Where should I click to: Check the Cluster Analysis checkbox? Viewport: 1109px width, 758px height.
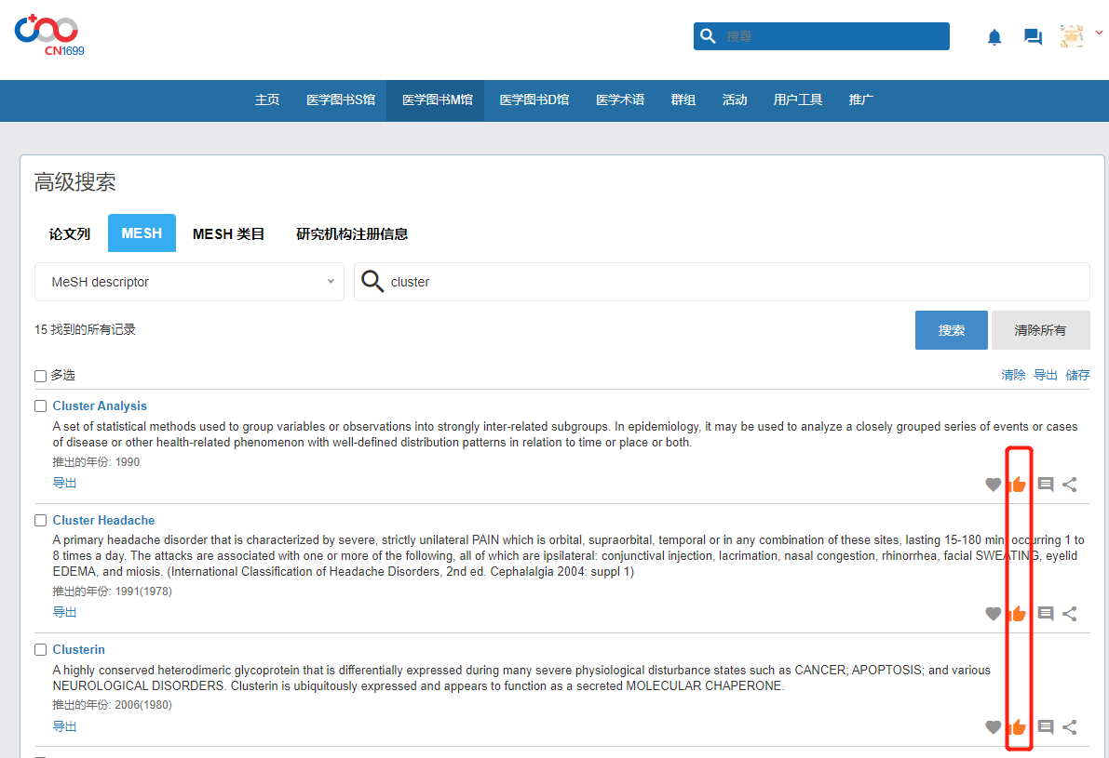click(x=40, y=406)
